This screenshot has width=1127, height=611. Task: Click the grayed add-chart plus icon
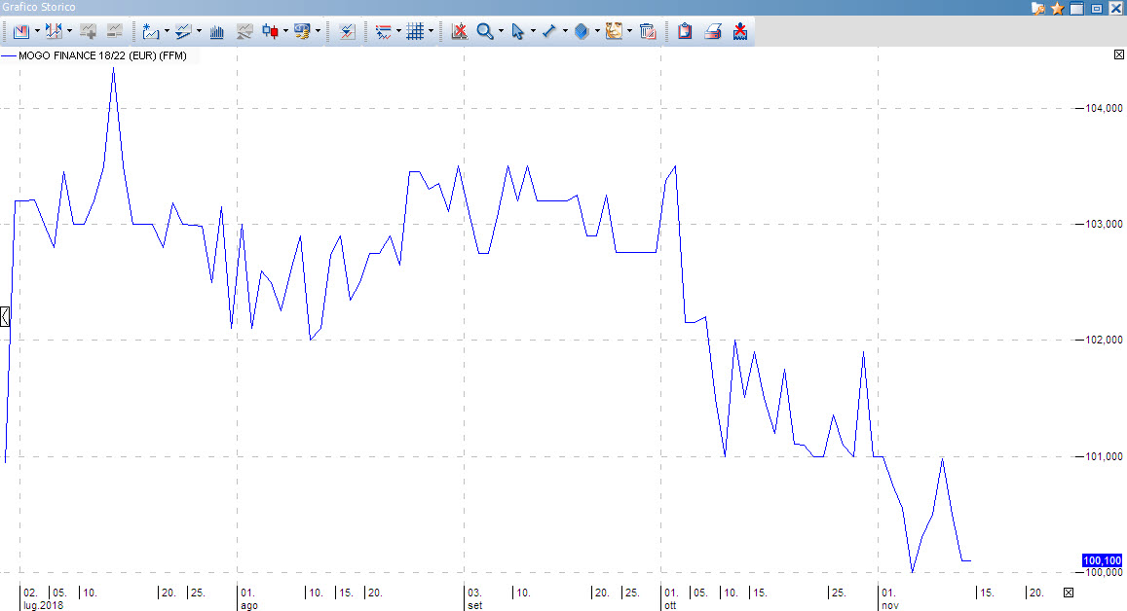88,31
